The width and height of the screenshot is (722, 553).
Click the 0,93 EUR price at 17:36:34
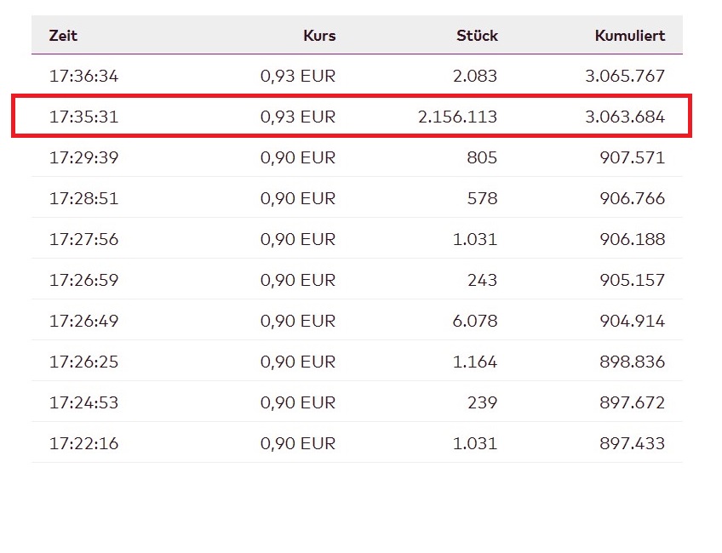pos(298,76)
